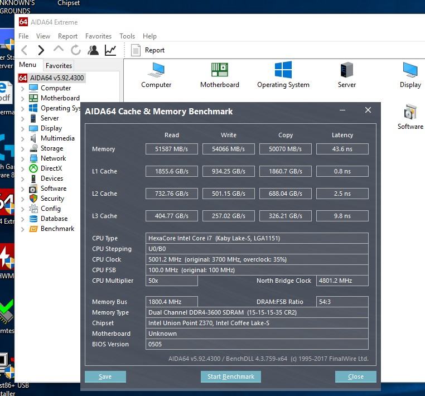The width and height of the screenshot is (425, 396).
Task: Select Server tower icon in the tree
Action: (33, 118)
